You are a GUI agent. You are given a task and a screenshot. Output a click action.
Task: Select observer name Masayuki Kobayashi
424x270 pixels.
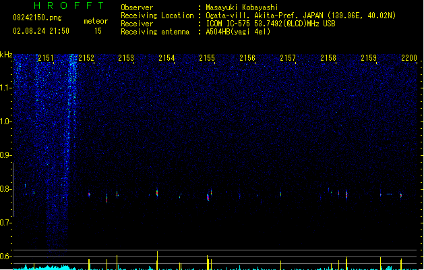coord(242,7)
